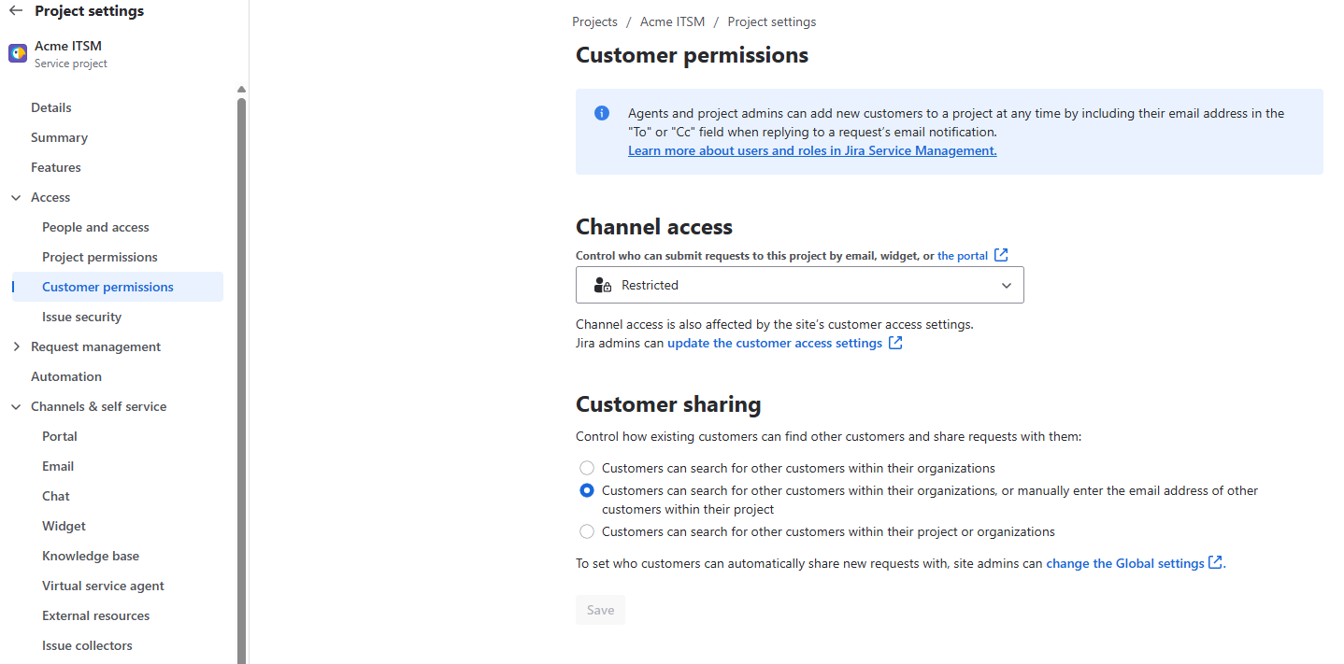The height and width of the screenshot is (664, 1344).
Task: Expand the Request management section
Action: point(16,346)
